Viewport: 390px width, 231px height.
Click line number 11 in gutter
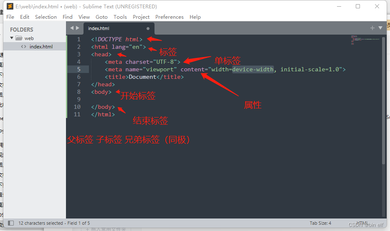pos(77,114)
